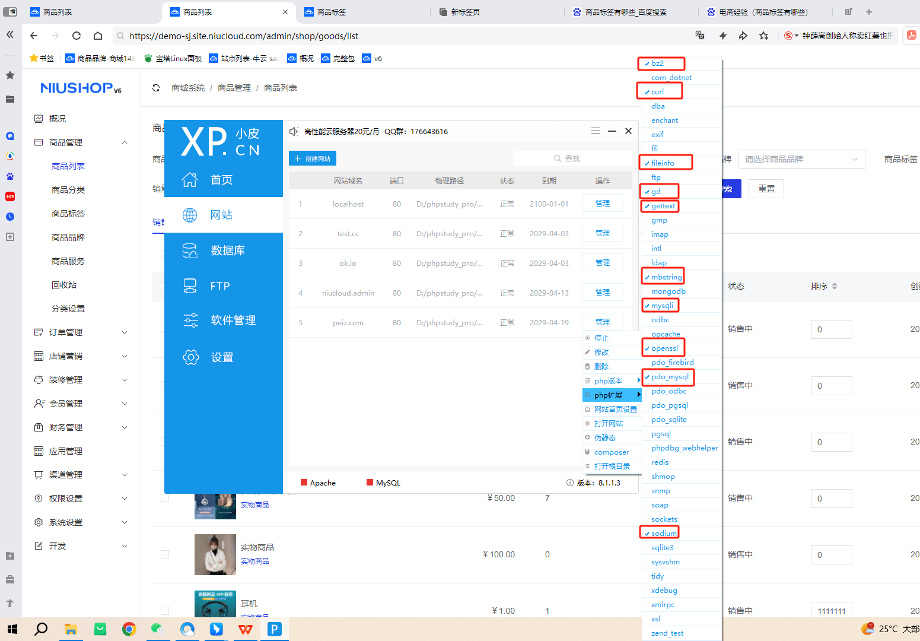
Task: Click the 重置 reset button
Action: pyautogui.click(x=766, y=189)
